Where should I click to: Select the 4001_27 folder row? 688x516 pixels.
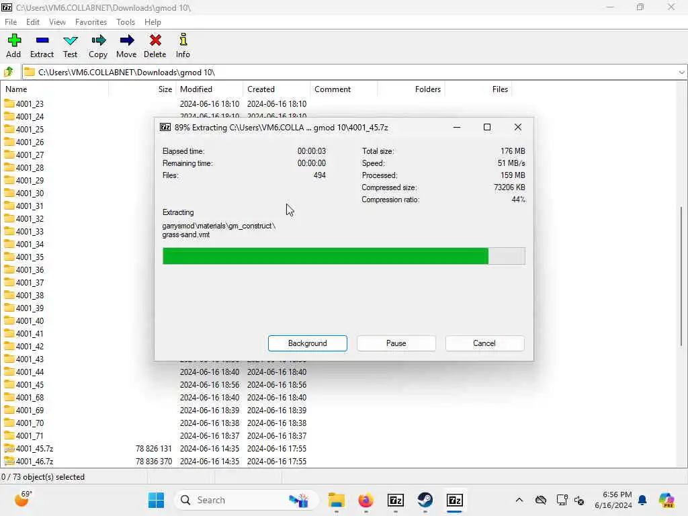tap(77, 155)
